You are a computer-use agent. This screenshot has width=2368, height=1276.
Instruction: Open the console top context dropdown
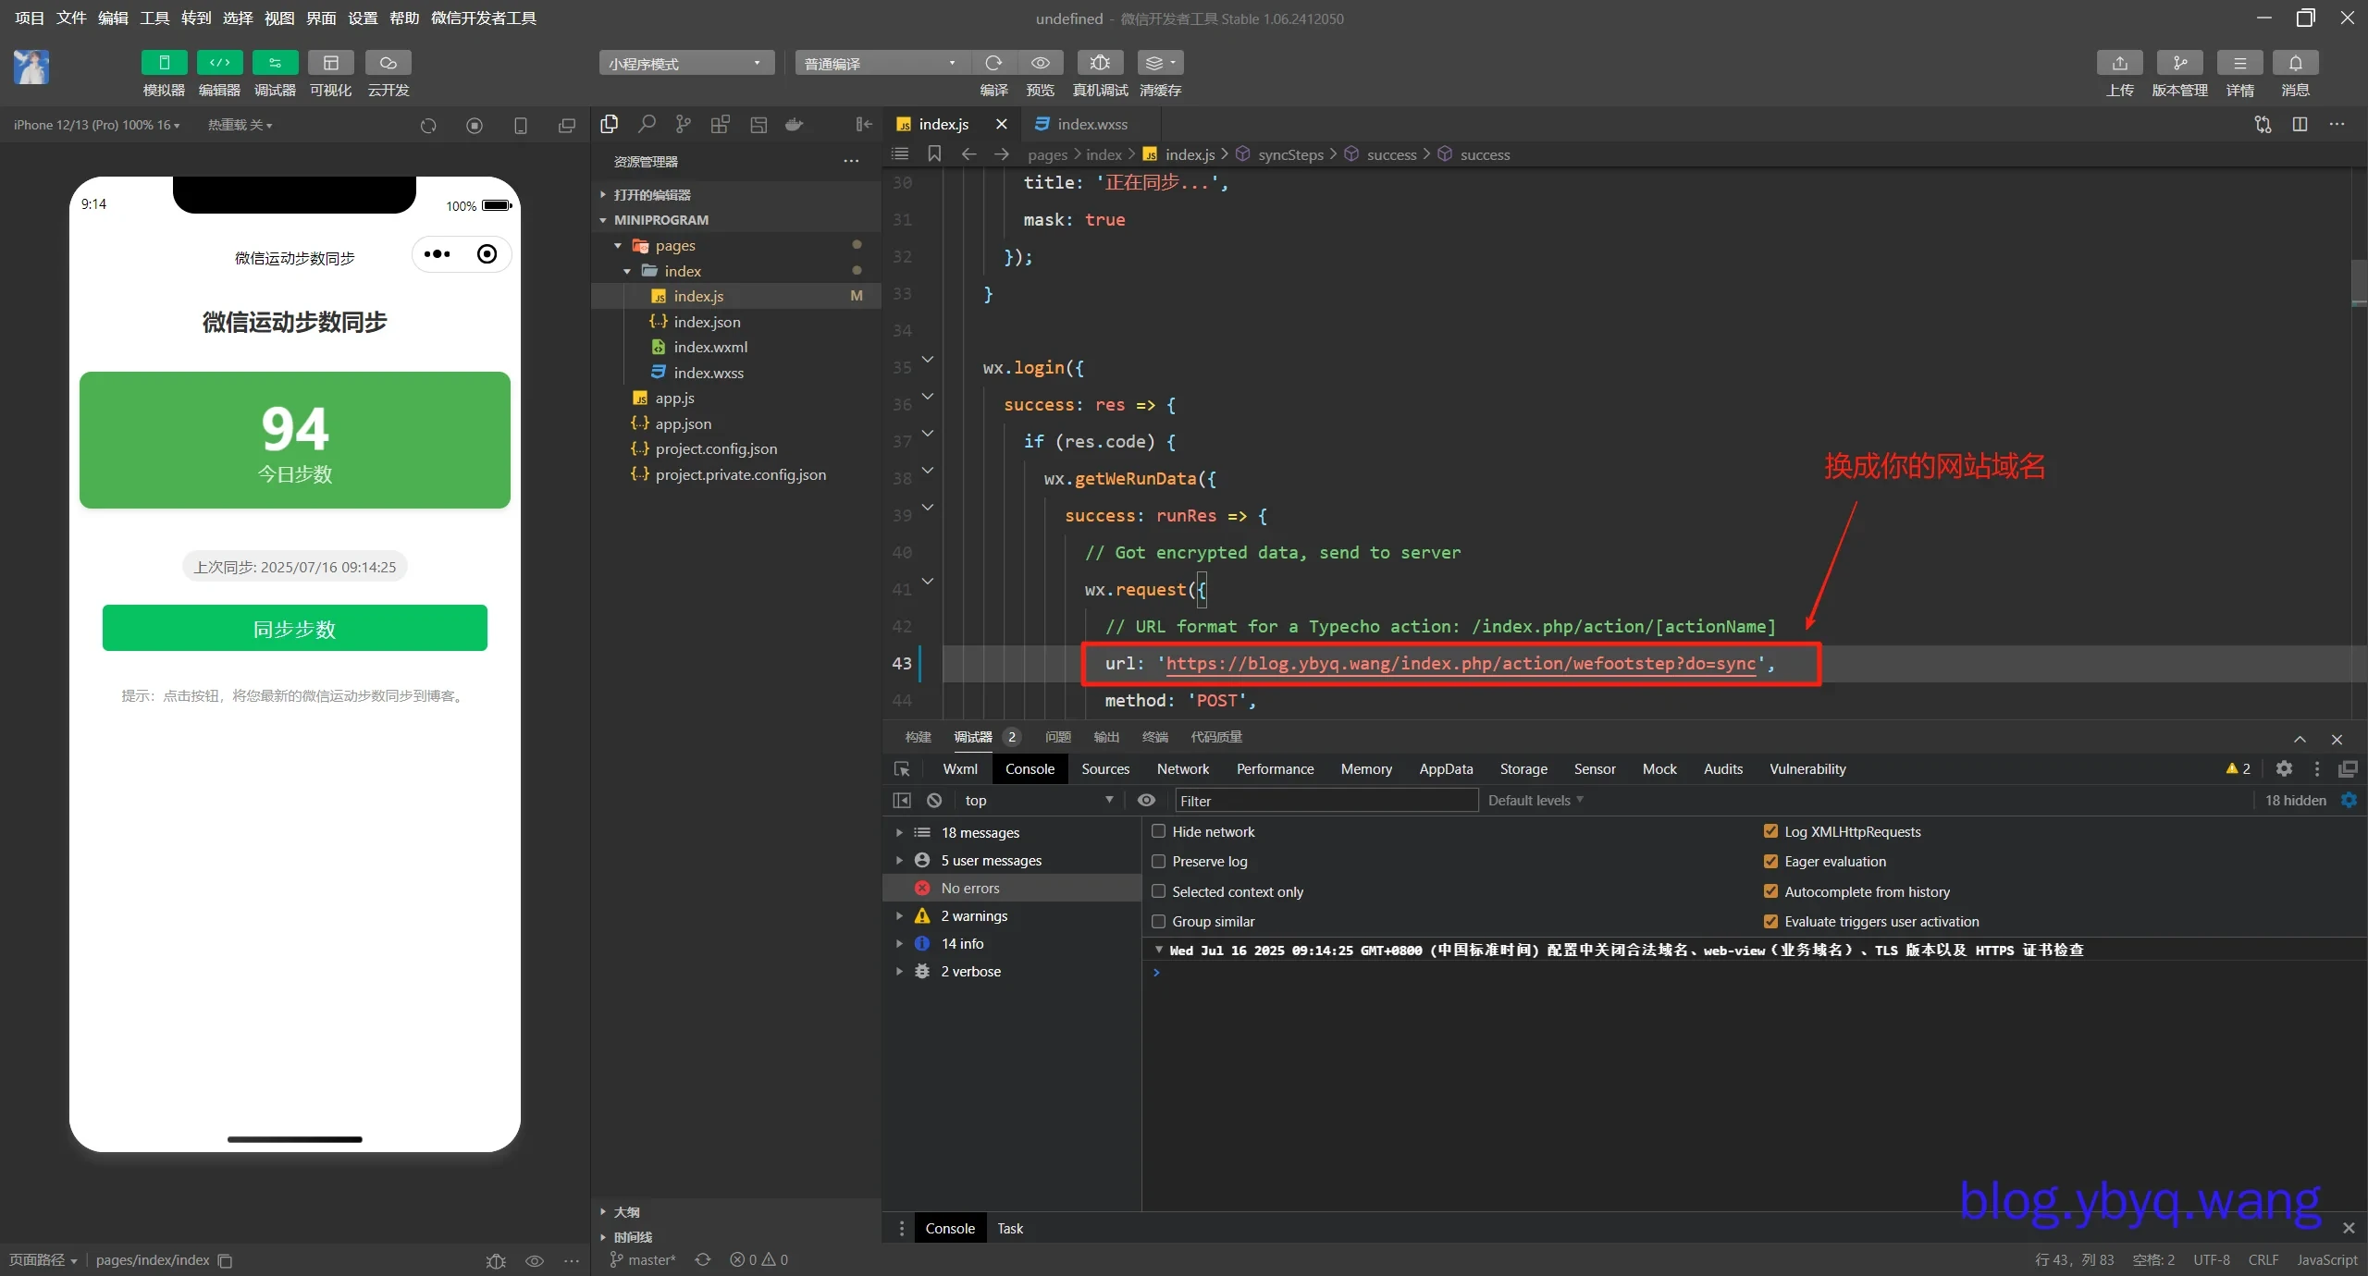(1038, 800)
